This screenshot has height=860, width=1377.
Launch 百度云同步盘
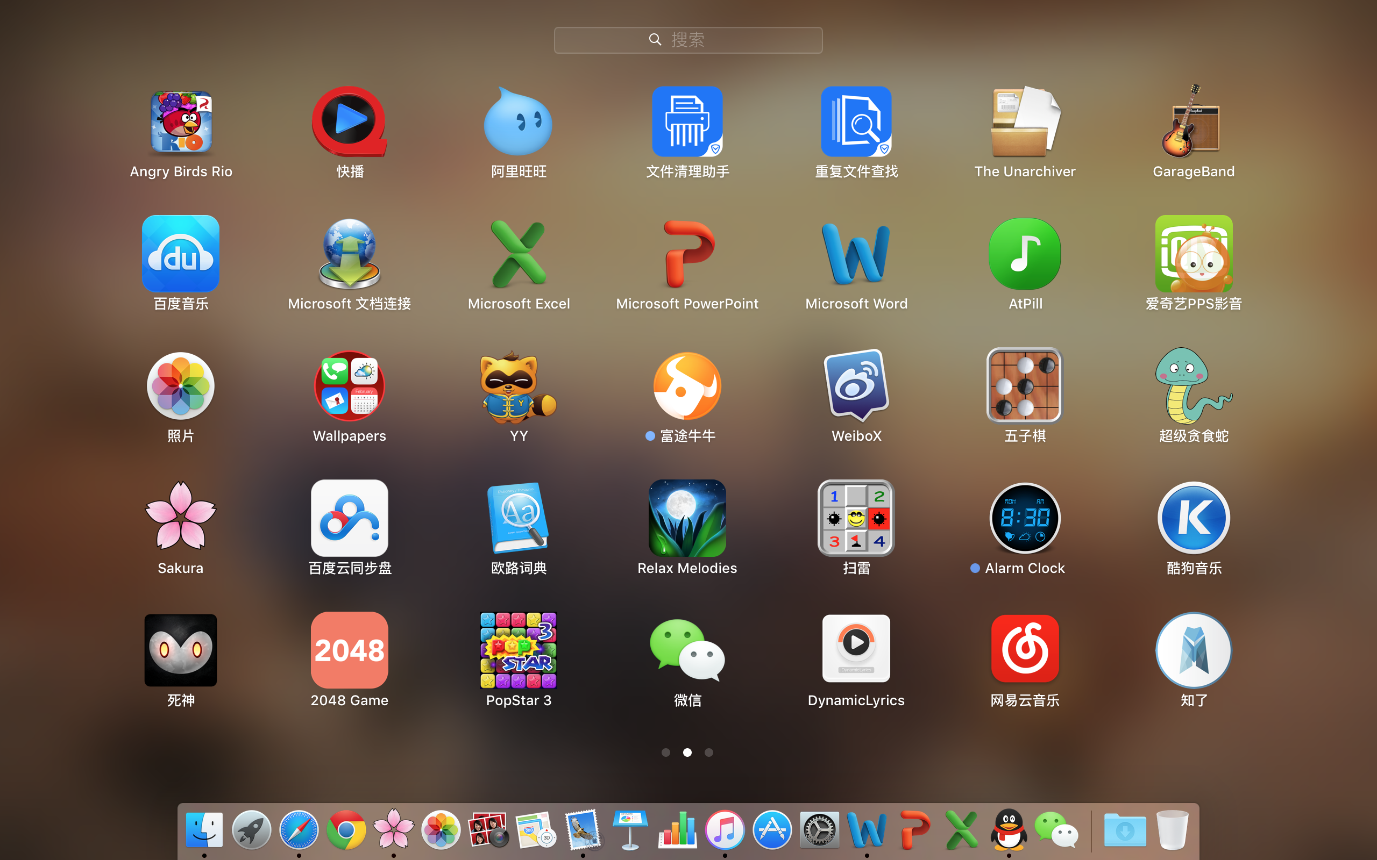(350, 518)
